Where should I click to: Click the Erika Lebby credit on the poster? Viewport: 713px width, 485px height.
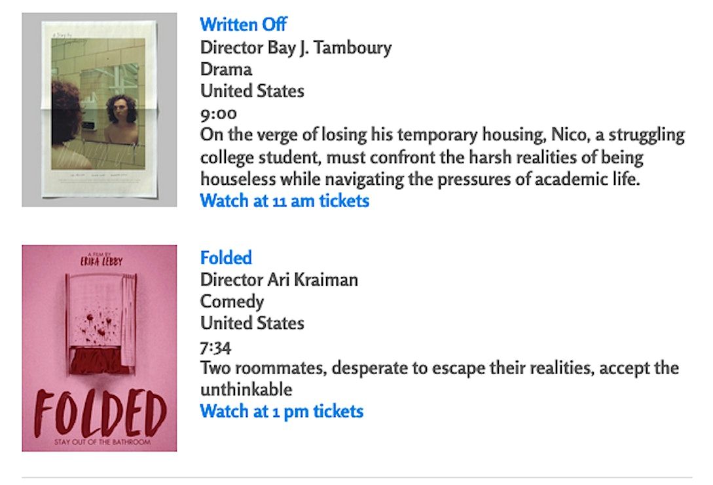click(101, 261)
